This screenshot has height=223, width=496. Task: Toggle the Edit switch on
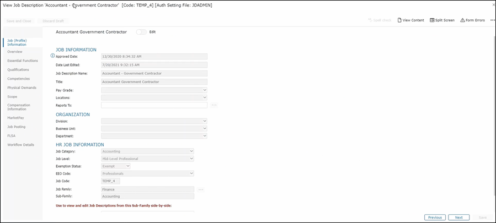141,32
